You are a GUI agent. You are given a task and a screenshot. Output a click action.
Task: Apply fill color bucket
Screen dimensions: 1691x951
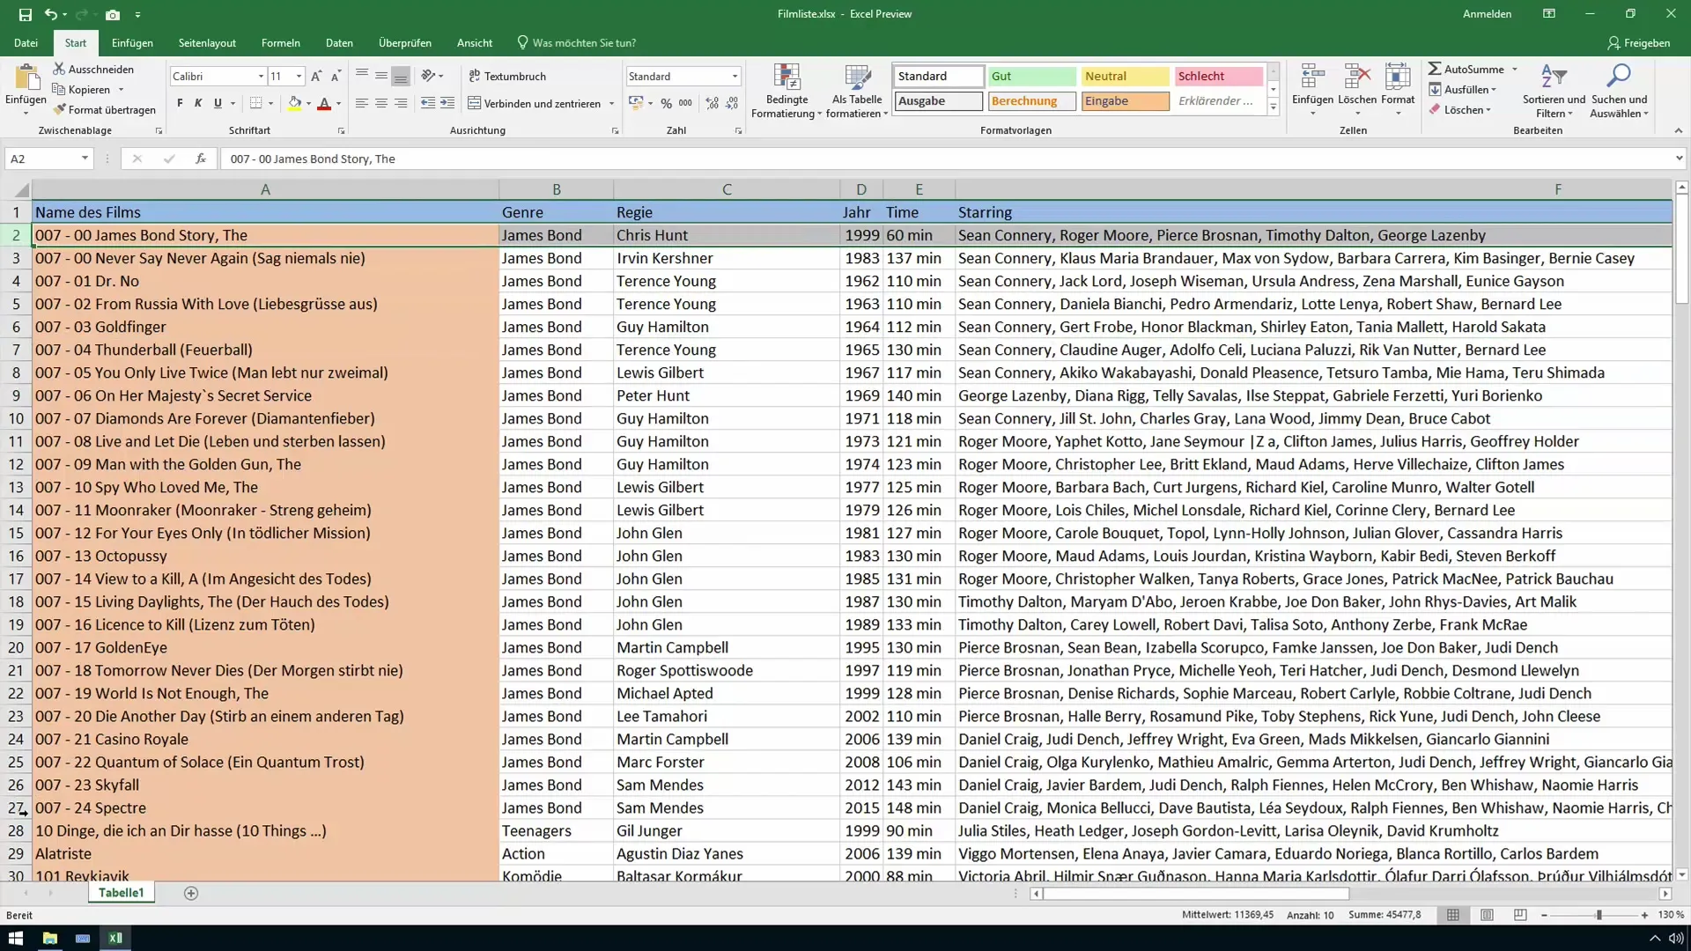click(295, 103)
